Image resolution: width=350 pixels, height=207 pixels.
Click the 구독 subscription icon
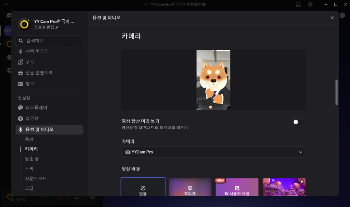(x=20, y=62)
